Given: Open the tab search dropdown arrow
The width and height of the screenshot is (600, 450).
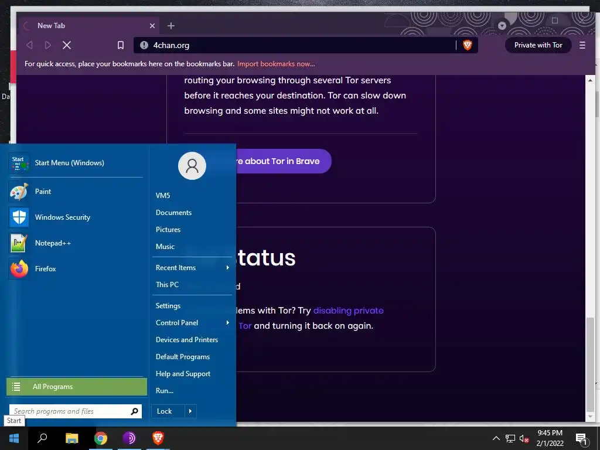Looking at the screenshot, I should 502,26.
